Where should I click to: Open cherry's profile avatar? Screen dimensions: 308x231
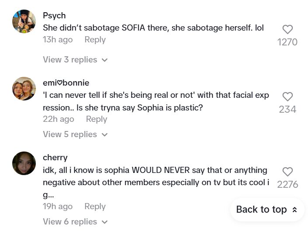click(24, 163)
